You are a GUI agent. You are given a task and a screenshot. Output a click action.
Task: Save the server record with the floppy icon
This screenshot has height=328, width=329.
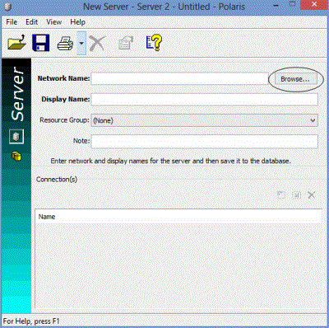click(41, 43)
